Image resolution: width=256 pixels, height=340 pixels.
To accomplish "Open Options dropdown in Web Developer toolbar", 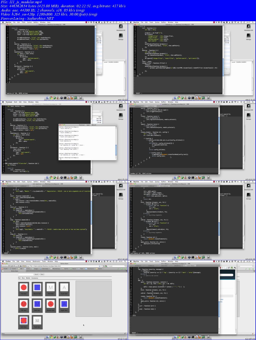I will coord(100,269).
